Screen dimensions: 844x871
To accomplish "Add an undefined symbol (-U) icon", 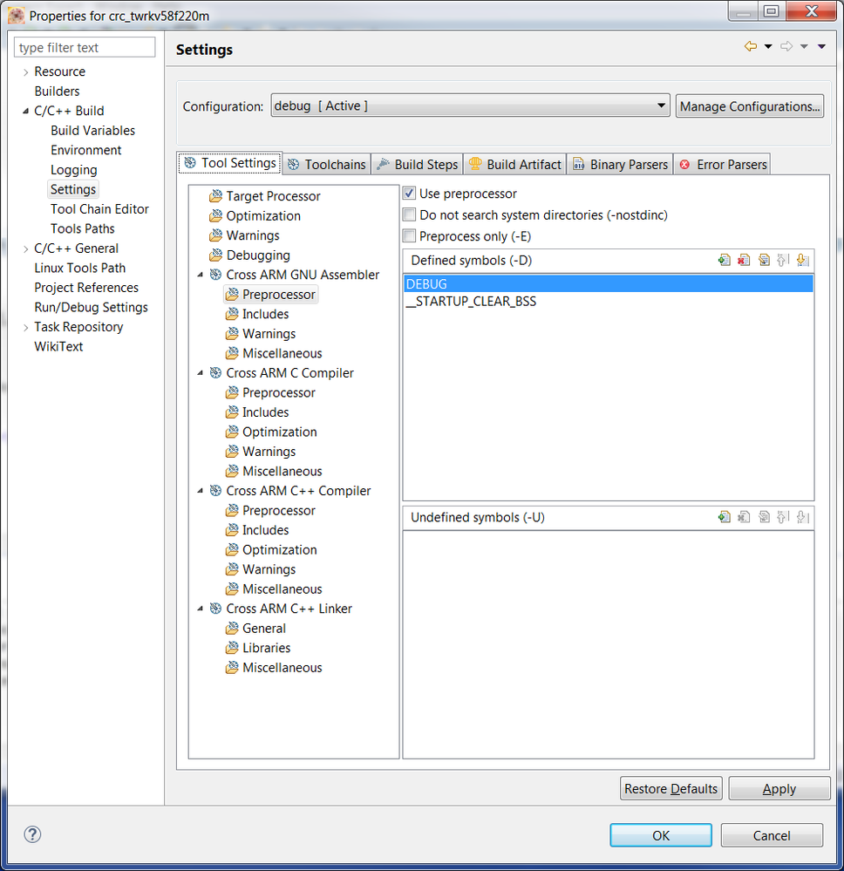I will pyautogui.click(x=724, y=517).
